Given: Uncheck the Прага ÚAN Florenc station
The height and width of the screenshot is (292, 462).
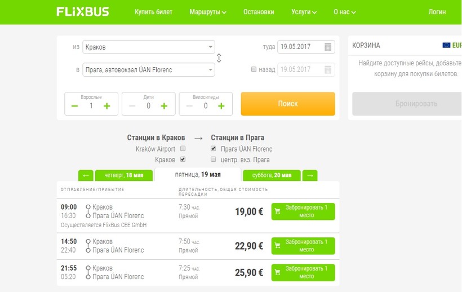Looking at the screenshot, I should tap(213, 149).
